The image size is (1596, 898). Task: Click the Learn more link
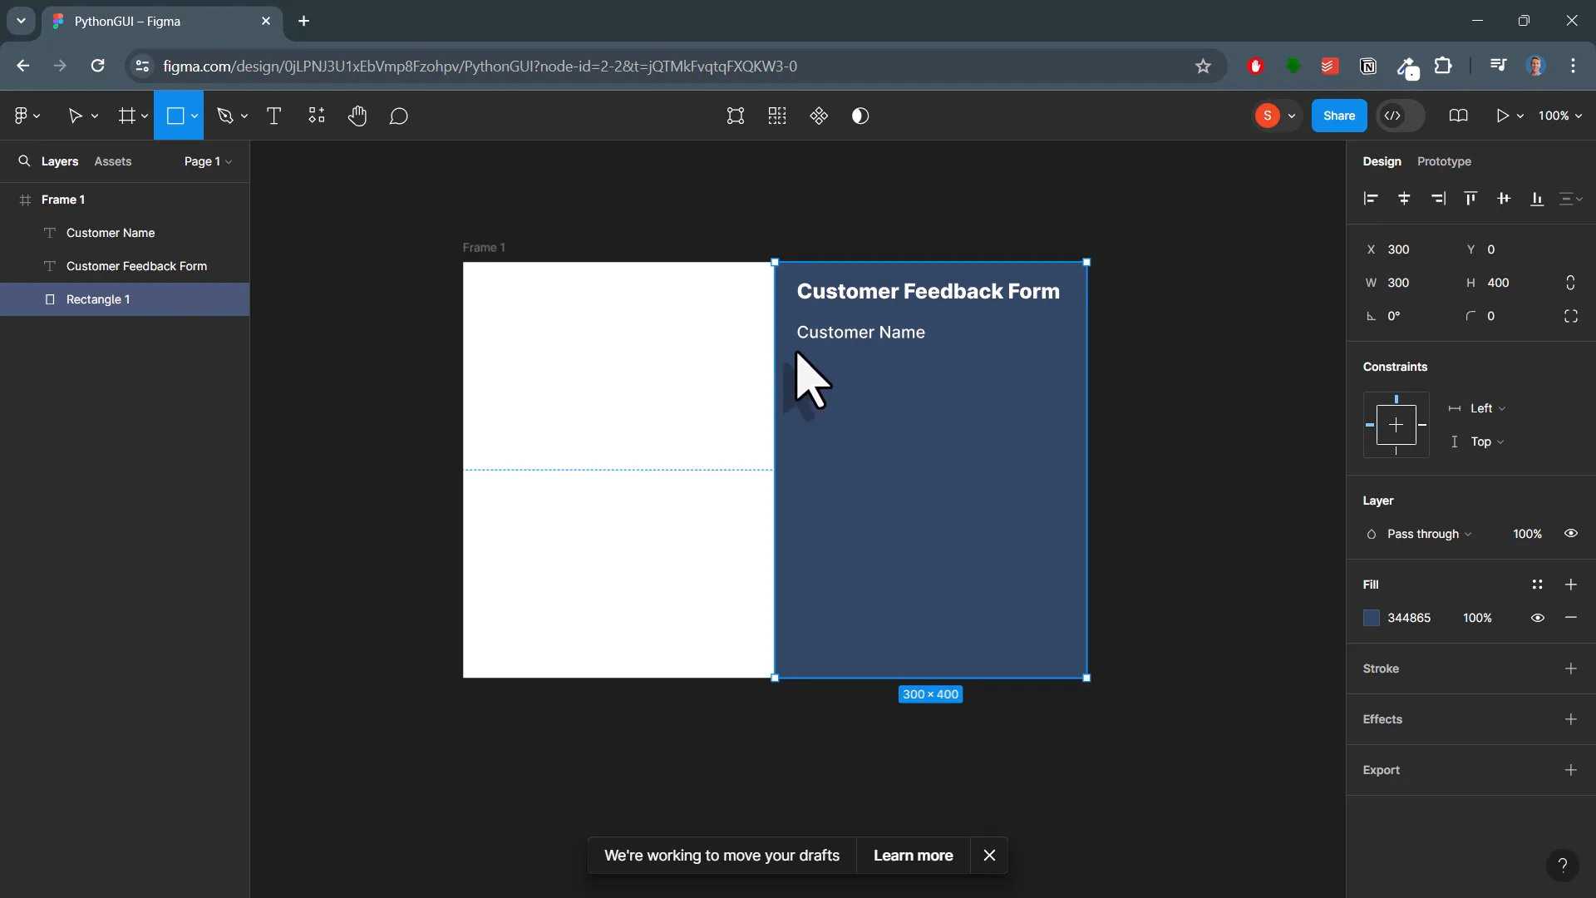point(913,855)
